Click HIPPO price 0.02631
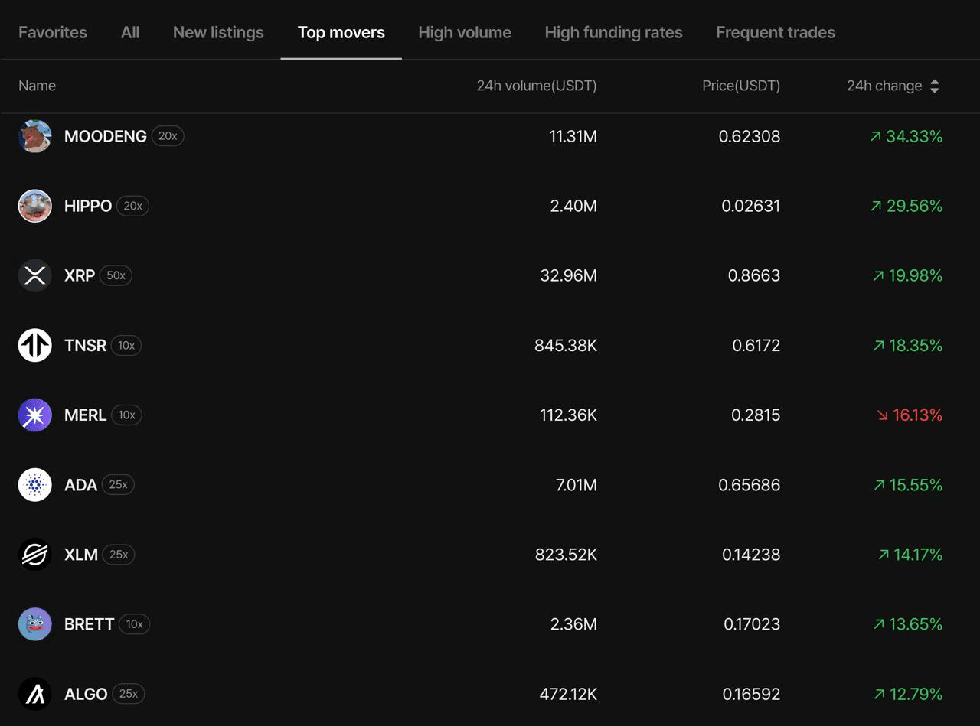The height and width of the screenshot is (726, 980). coord(751,206)
